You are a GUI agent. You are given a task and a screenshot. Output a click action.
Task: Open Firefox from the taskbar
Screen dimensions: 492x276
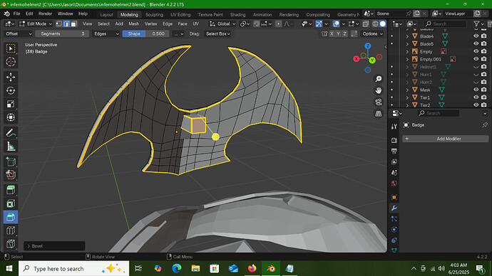(252, 268)
